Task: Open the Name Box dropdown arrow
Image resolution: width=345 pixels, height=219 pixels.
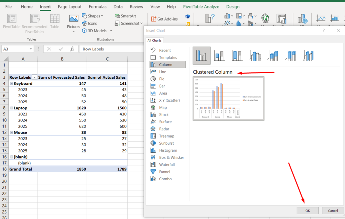Action: tap(31, 49)
